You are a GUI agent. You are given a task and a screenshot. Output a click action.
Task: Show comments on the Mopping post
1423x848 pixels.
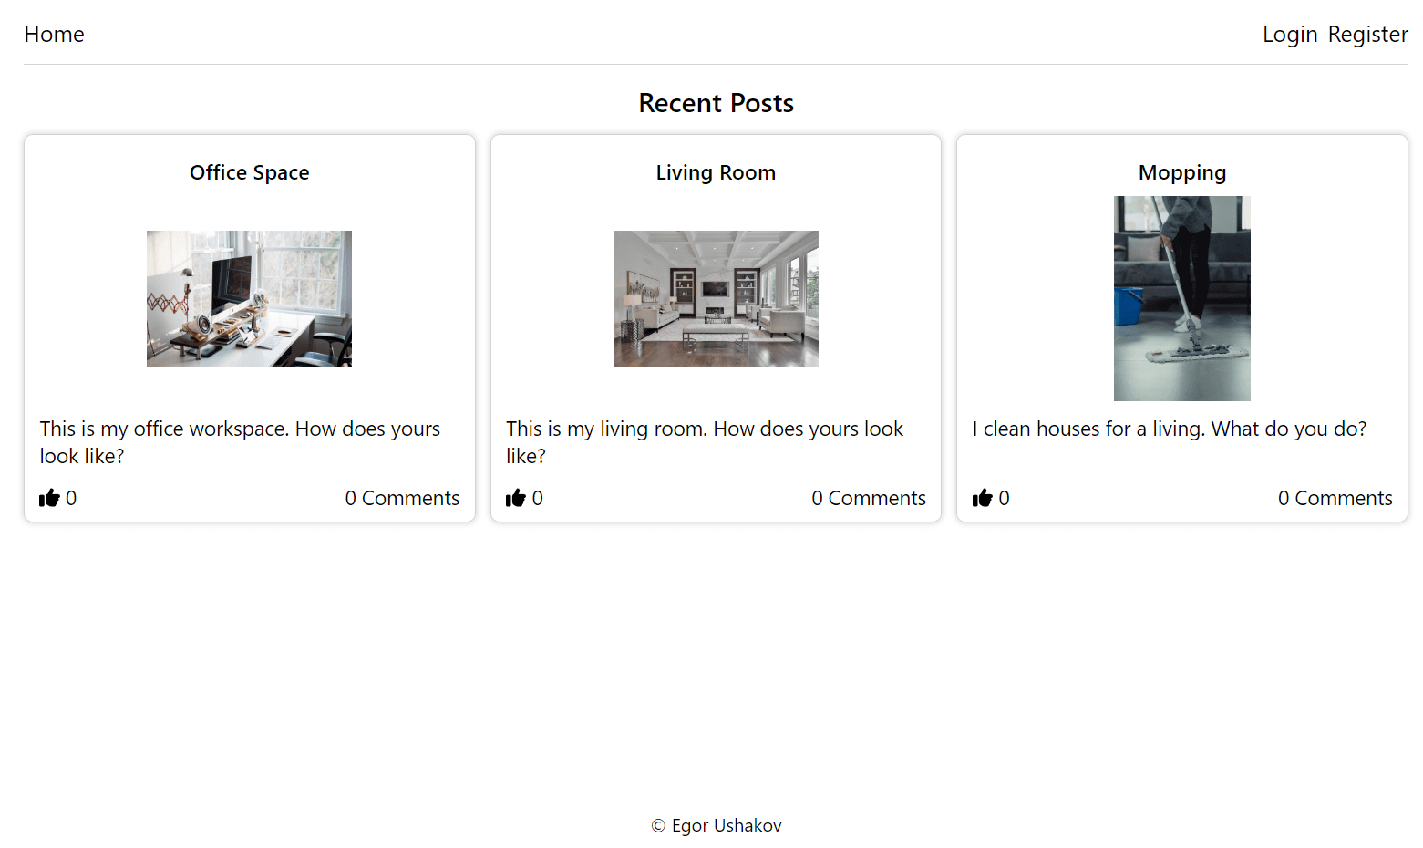coord(1335,498)
